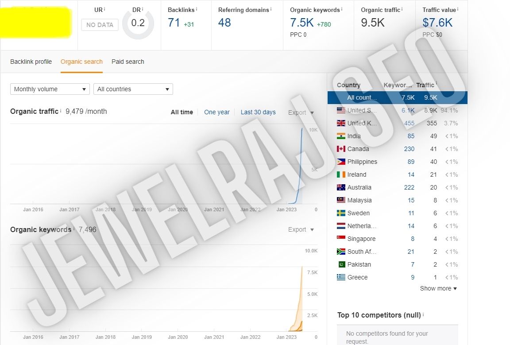Open Australia keywords count 222
510x345 pixels.
coord(409,187)
